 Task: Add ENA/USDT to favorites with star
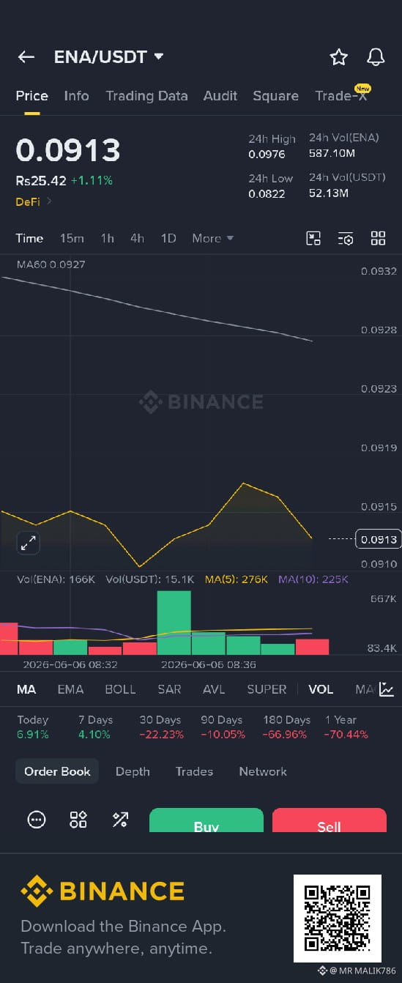pos(338,57)
